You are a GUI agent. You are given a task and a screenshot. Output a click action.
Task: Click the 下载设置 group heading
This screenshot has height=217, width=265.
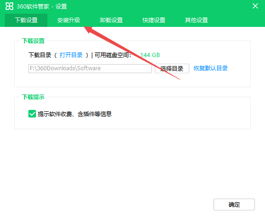[33, 41]
